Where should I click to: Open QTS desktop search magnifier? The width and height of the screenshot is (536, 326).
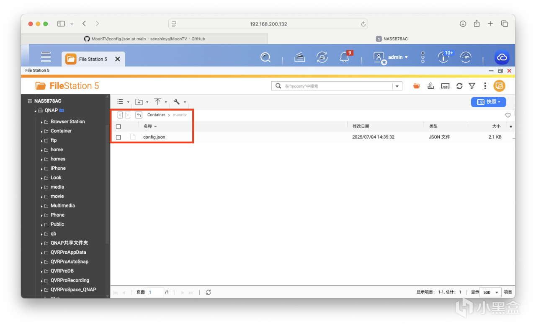pos(265,57)
